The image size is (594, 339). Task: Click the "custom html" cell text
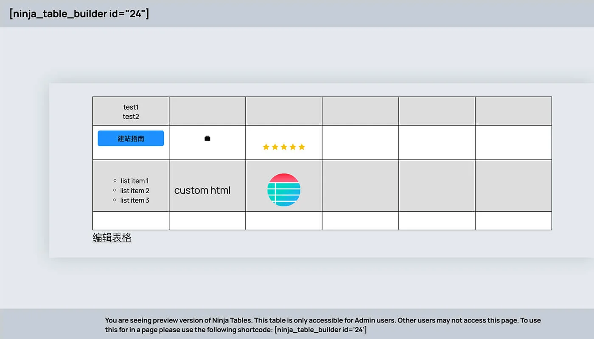(202, 190)
